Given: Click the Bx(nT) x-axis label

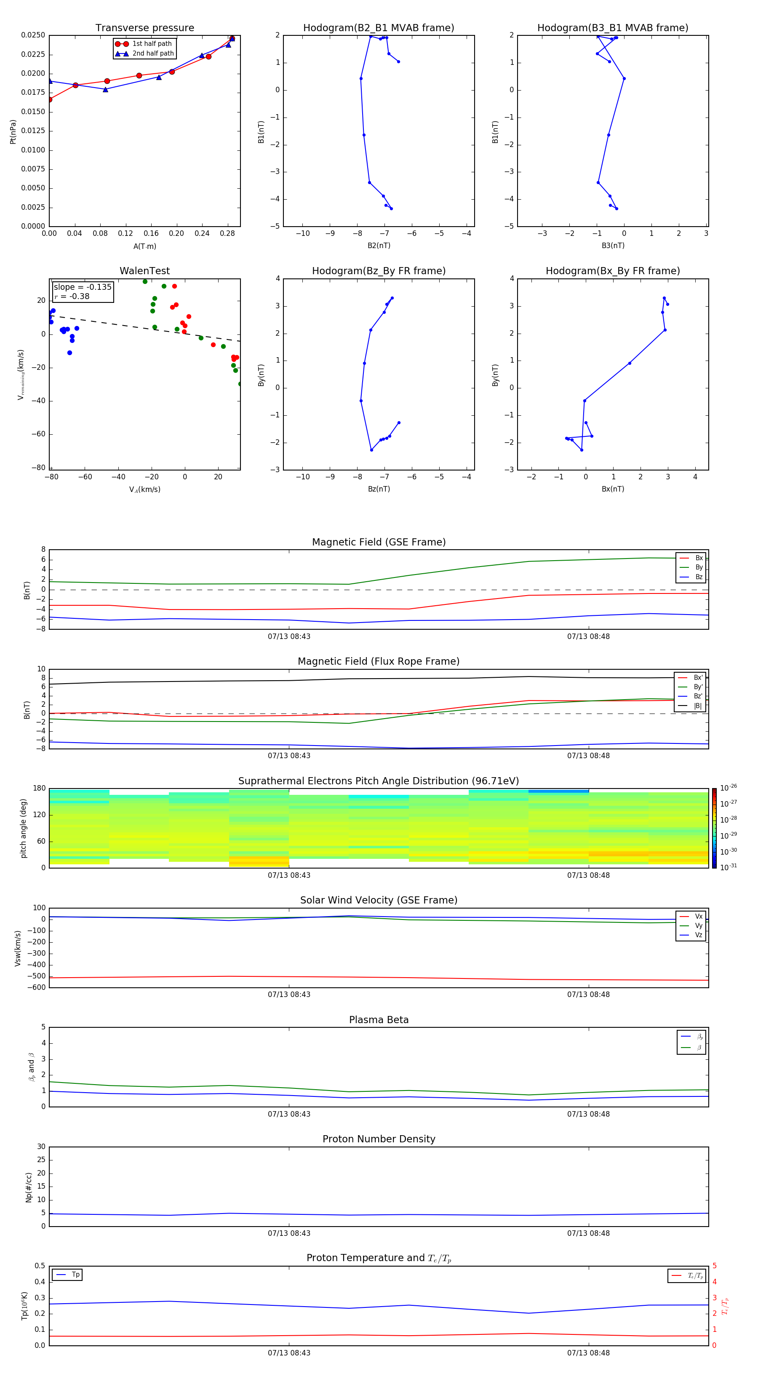Looking at the screenshot, I should [x=613, y=489].
